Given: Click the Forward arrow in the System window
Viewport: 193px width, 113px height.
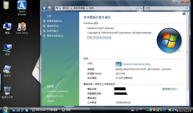Looking at the screenshot, I should 50,8.
